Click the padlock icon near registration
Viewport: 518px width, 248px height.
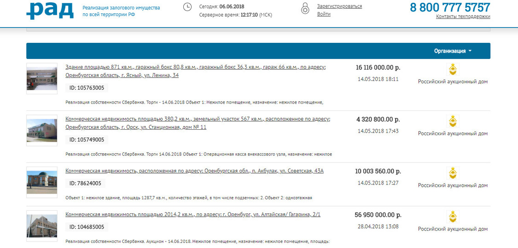click(305, 9)
